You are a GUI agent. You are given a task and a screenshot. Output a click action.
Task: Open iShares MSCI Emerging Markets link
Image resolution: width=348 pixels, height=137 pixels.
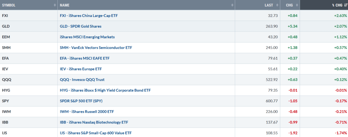[x=87, y=37]
